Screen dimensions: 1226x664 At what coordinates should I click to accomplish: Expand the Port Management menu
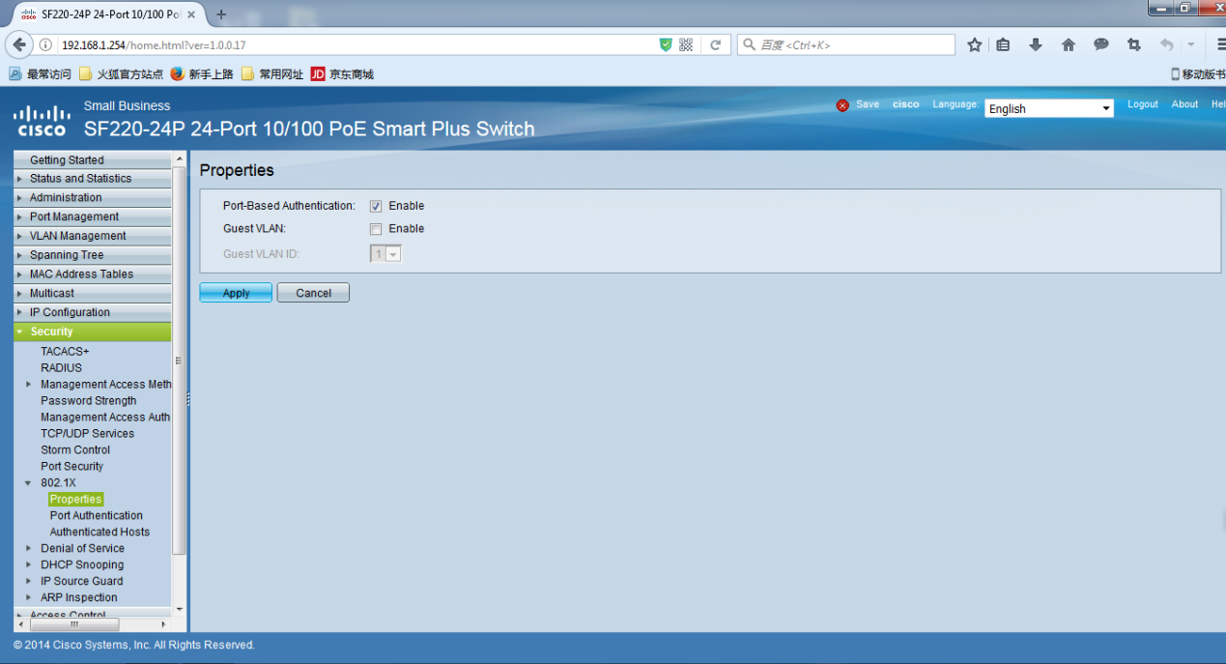tap(93, 217)
